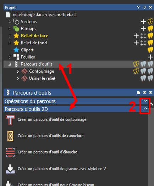Toggle visibility bulb for Clipart
Image resolution: width=154 pixels, height=186 pixels.
tap(150, 50)
